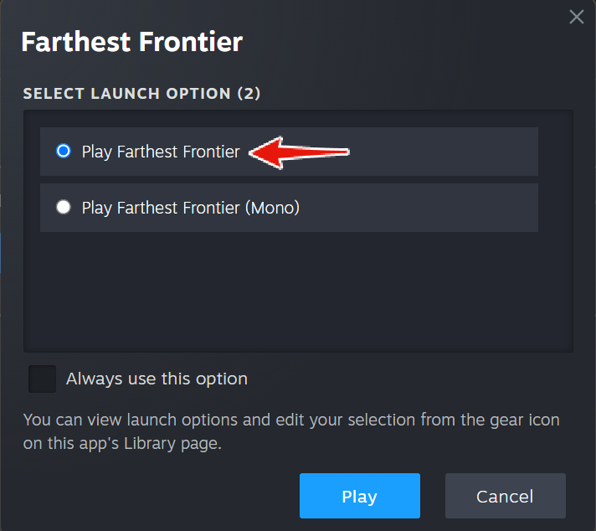
Task: Click the Play Farthest Frontier (Mono) label text
Action: point(190,208)
